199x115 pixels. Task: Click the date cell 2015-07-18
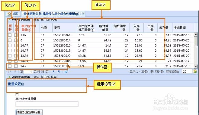pyautogui.click(x=181, y=66)
